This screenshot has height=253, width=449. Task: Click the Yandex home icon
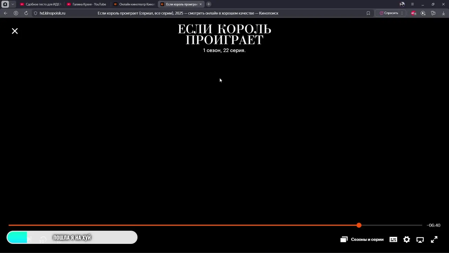point(16,13)
